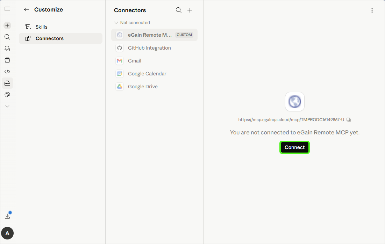The height and width of the screenshot is (244, 385).
Task: Click the Customize title text
Action: (x=49, y=9)
